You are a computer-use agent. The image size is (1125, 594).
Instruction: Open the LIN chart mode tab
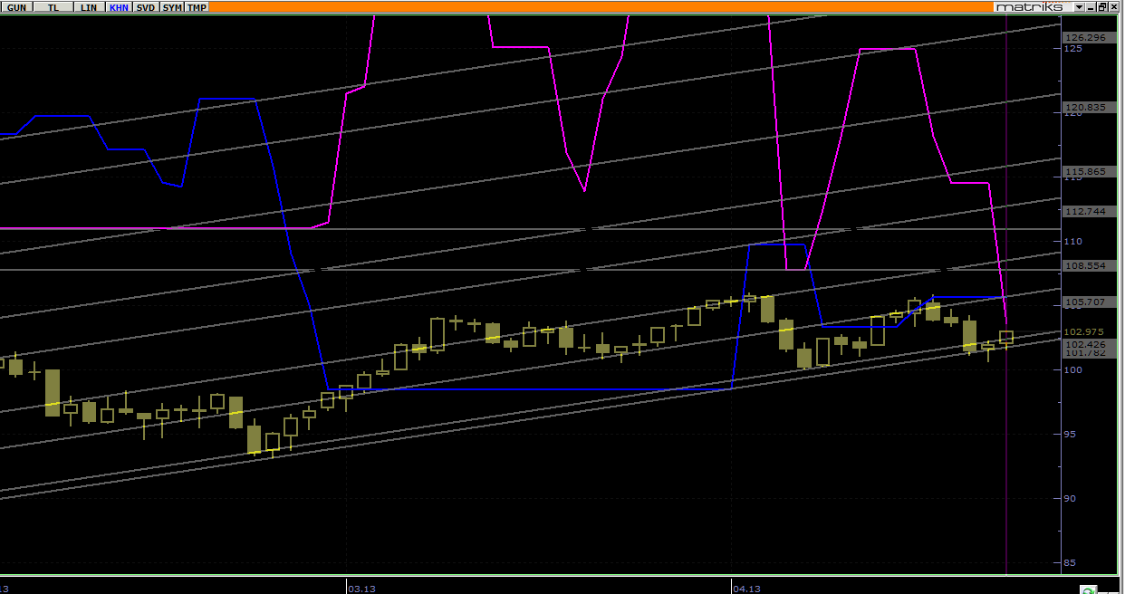[x=88, y=6]
